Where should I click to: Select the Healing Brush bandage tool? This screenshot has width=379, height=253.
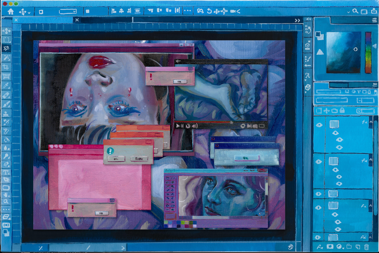point(6,95)
